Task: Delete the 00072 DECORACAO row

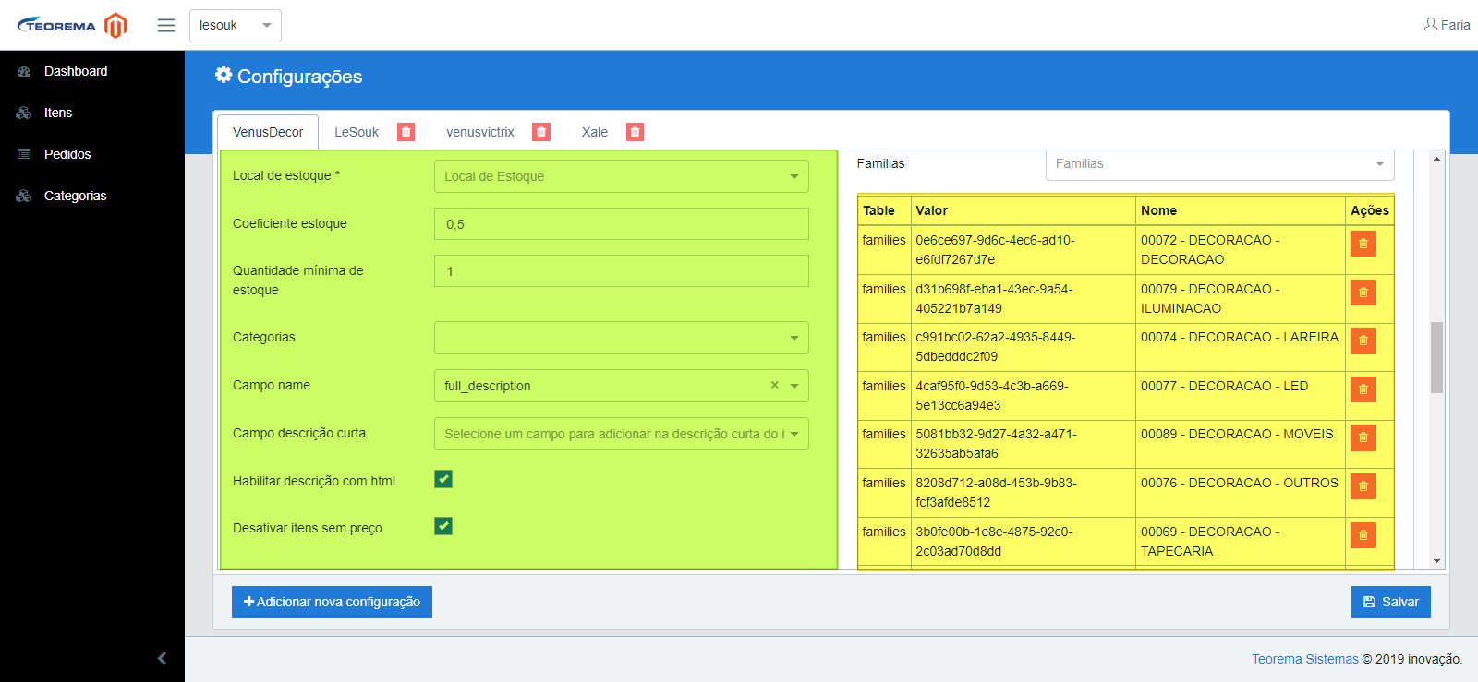Action: [1363, 244]
